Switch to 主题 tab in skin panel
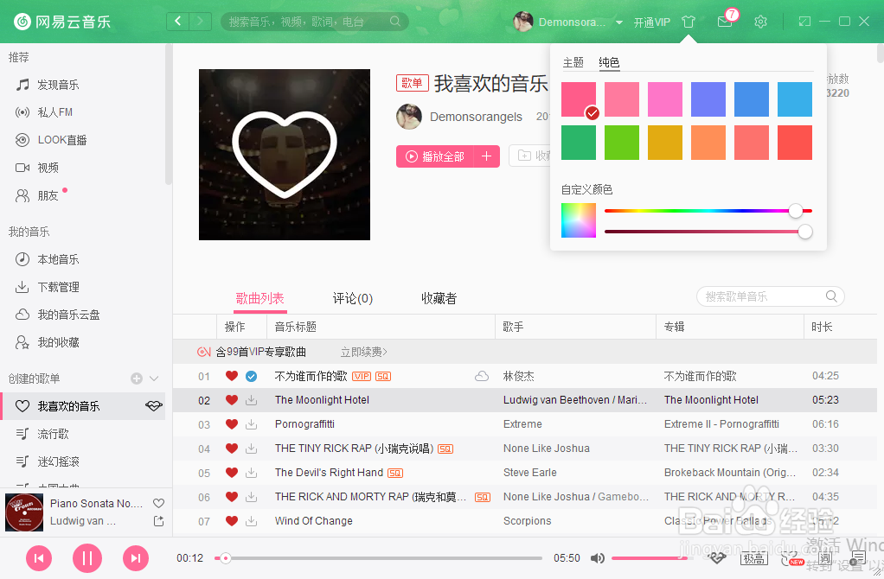The image size is (884, 579). (x=573, y=62)
